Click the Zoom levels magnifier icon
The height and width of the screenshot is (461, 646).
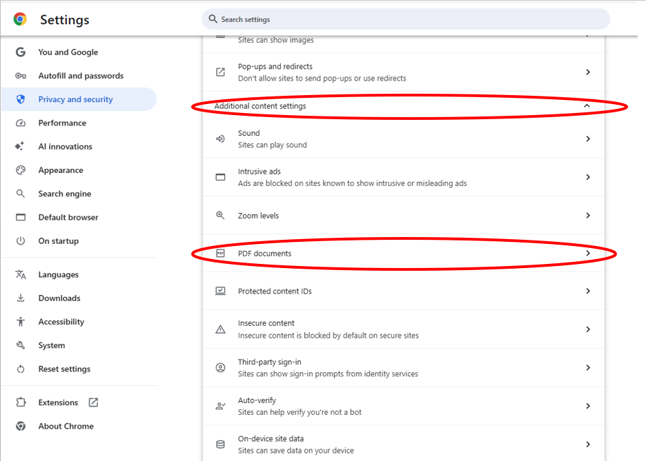pos(220,215)
